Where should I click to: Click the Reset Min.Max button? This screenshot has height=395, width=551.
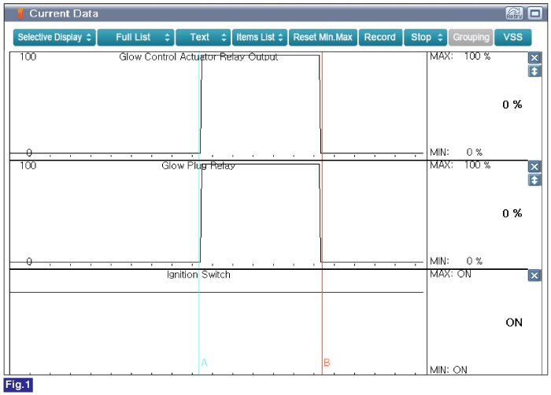pos(323,37)
